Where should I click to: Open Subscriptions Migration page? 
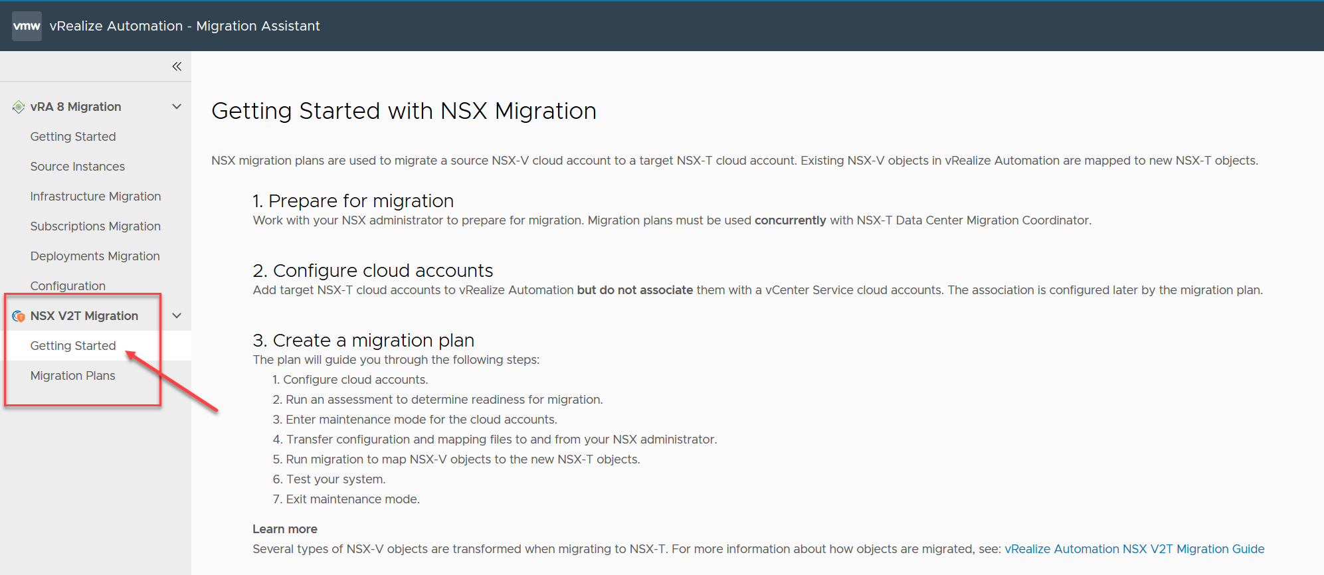point(96,226)
